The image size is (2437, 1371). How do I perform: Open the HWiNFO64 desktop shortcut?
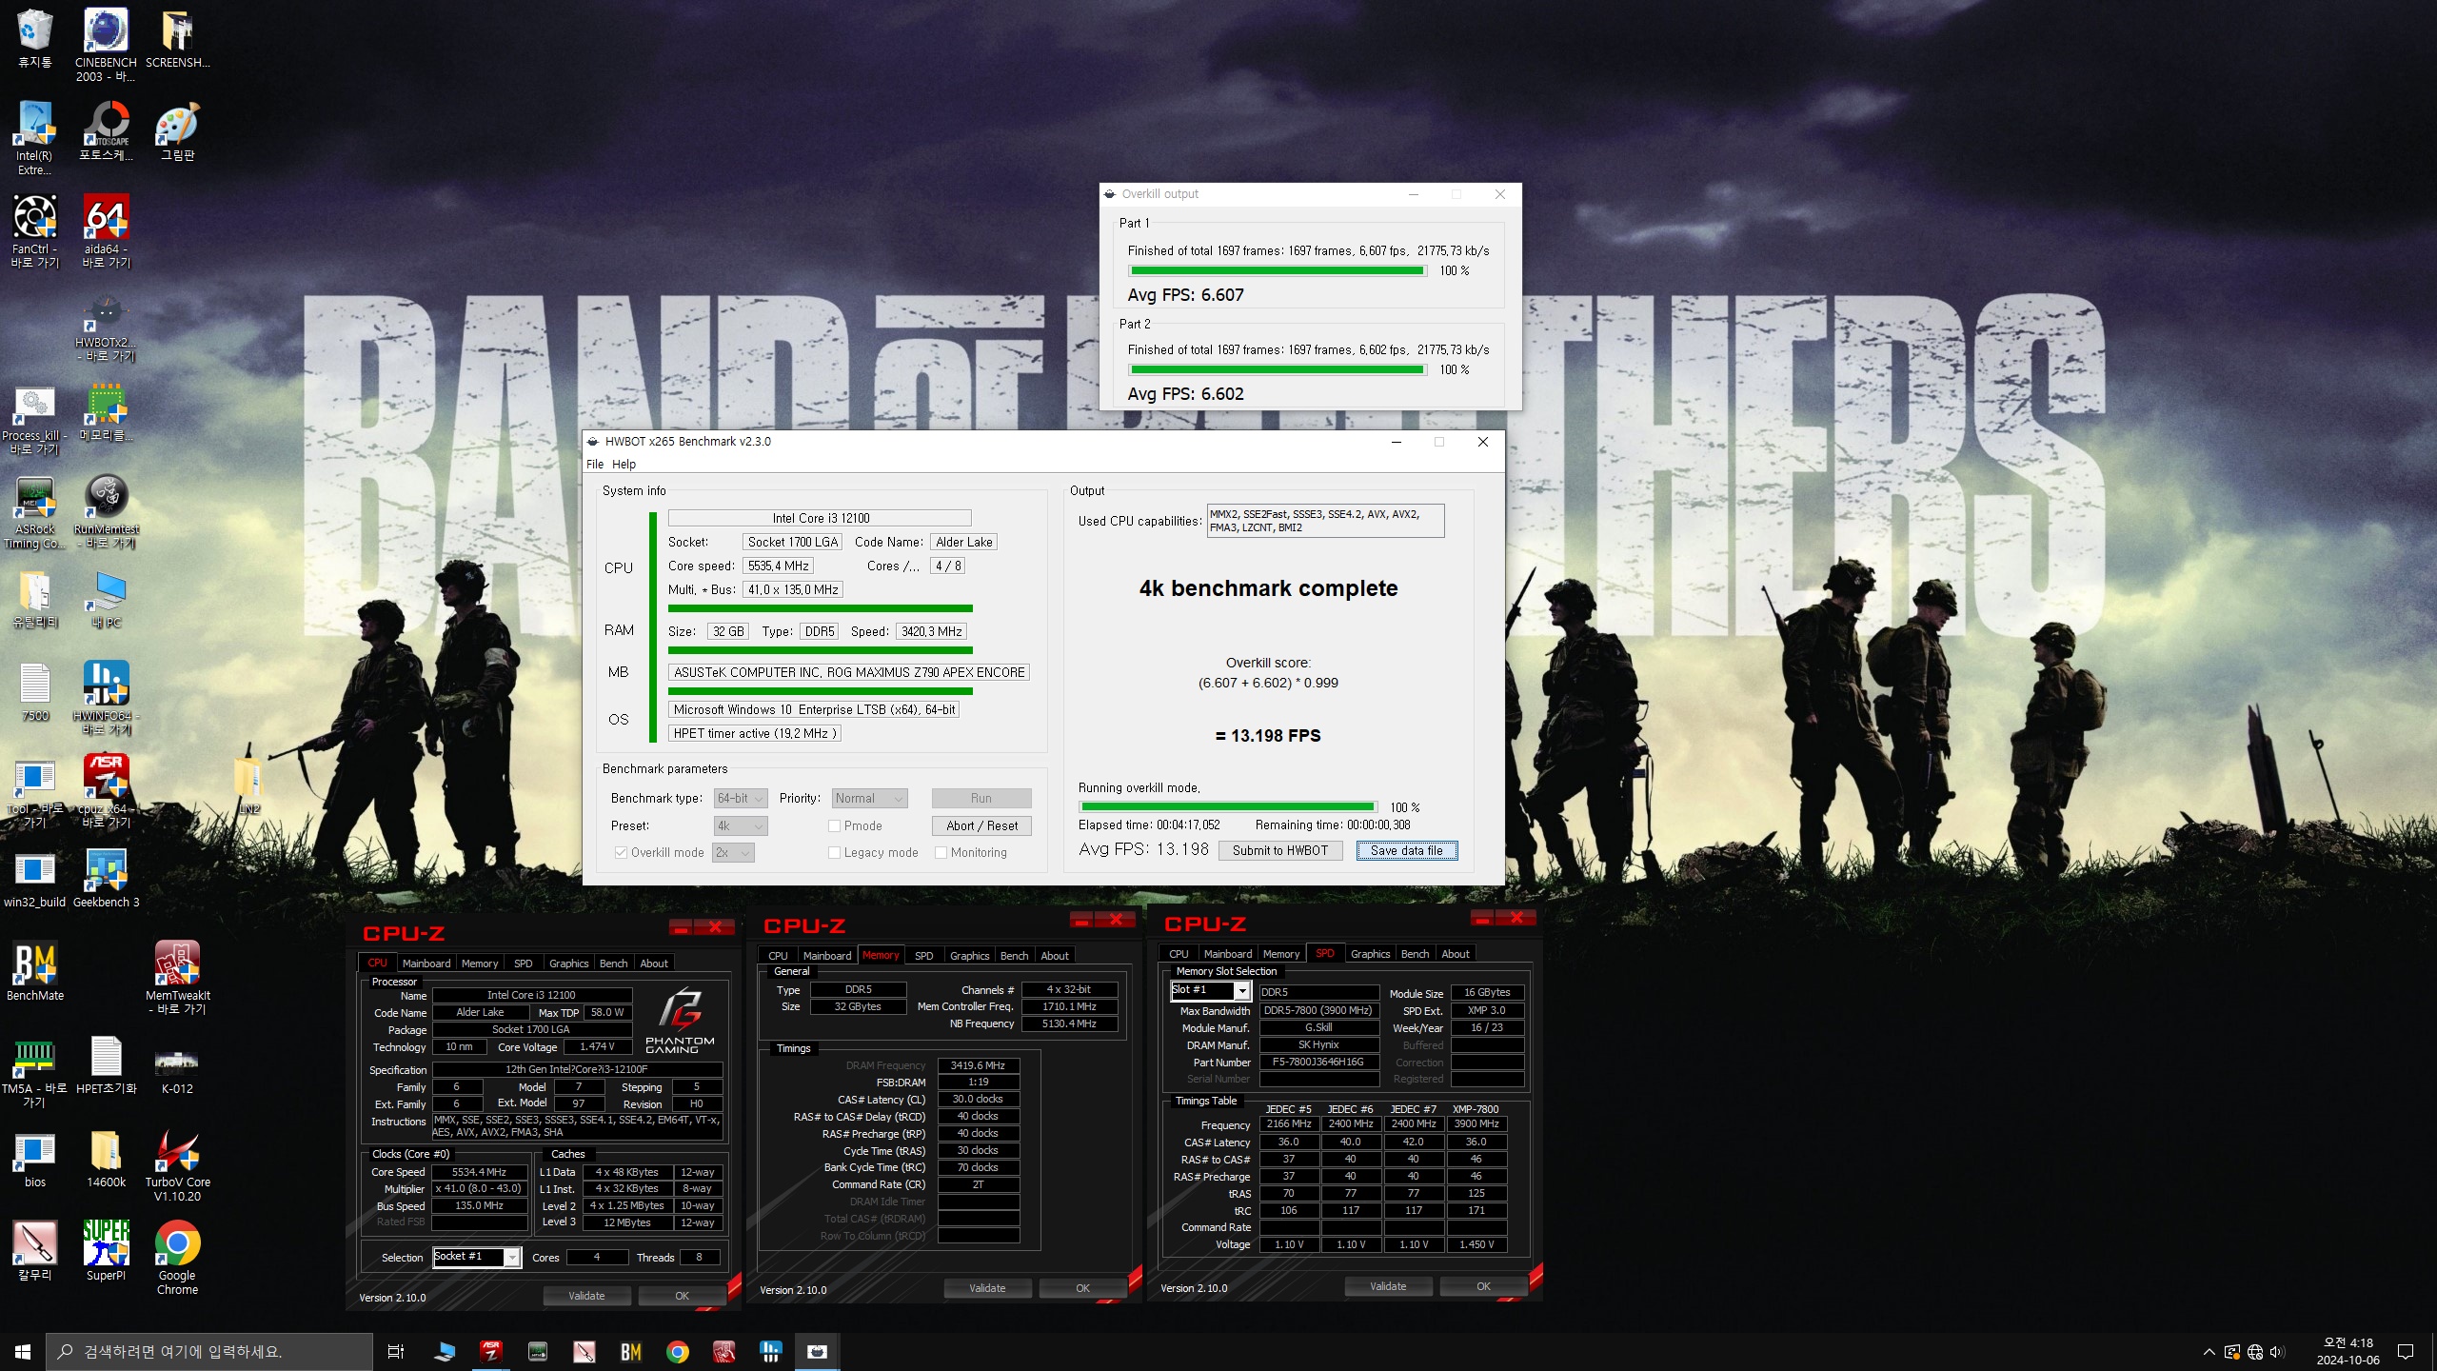(106, 698)
